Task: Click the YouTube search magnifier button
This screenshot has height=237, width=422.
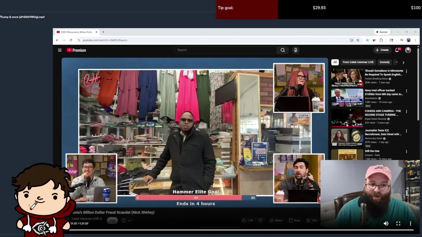Action: [x=283, y=50]
